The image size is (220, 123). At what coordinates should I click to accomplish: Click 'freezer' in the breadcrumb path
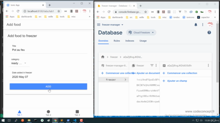pyautogui.click(x=114, y=57)
